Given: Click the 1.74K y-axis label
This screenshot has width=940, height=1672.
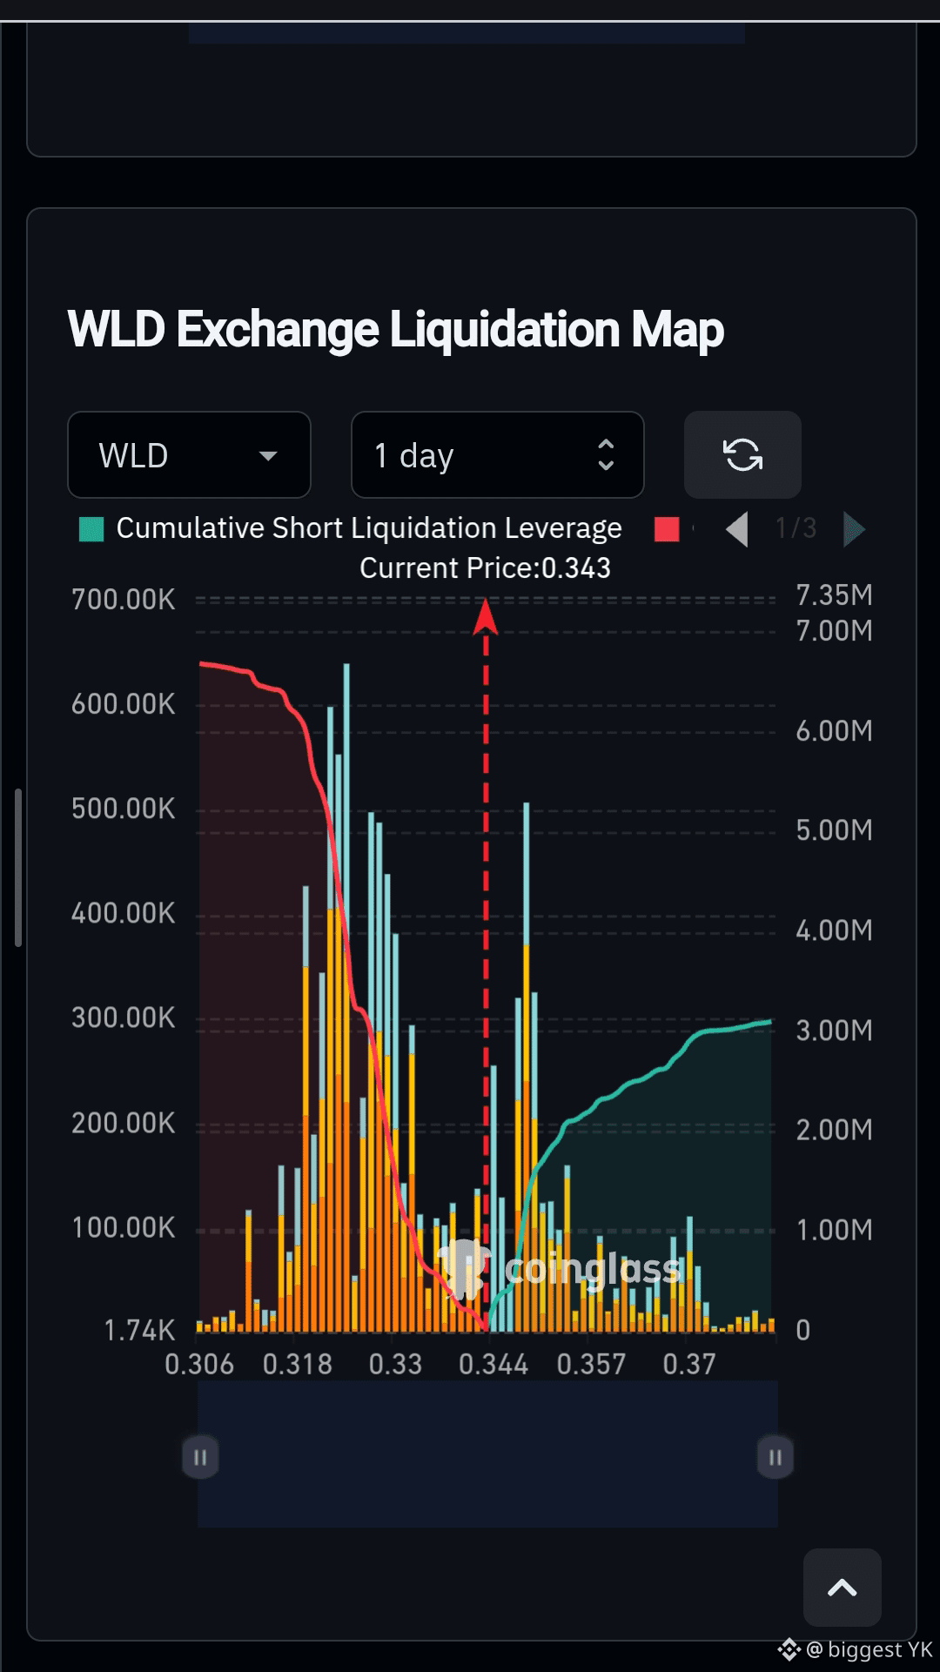Looking at the screenshot, I should 139,1331.
